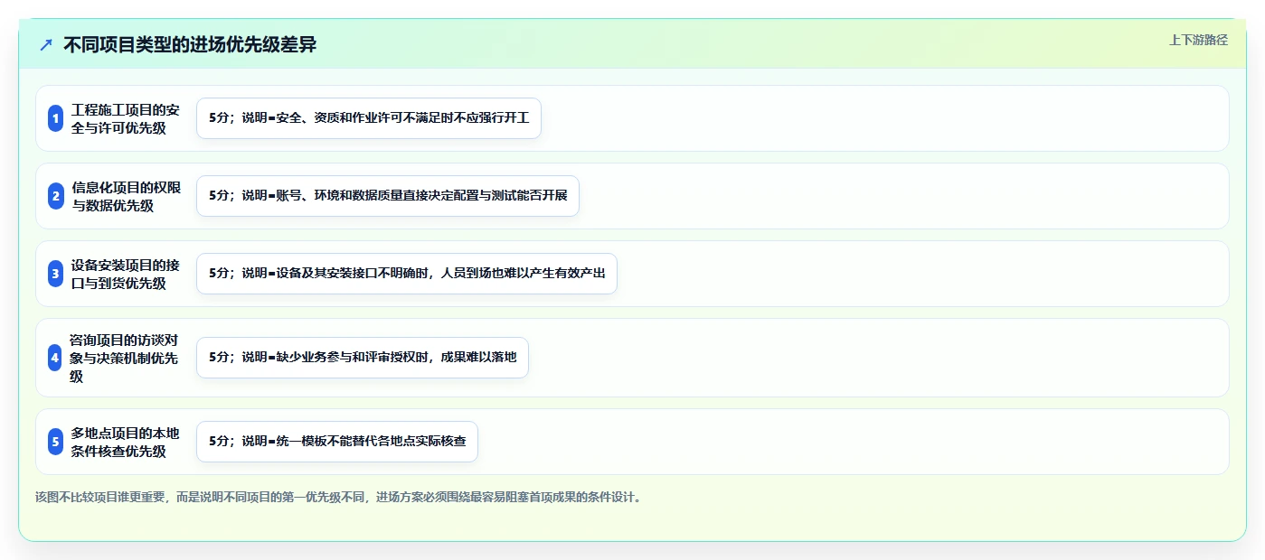Click the box about 安全、资质和作业许可
The image size is (1265, 560).
tap(369, 118)
